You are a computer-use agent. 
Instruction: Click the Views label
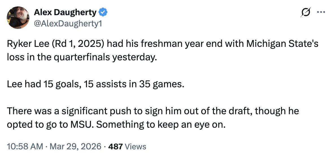click(135, 146)
